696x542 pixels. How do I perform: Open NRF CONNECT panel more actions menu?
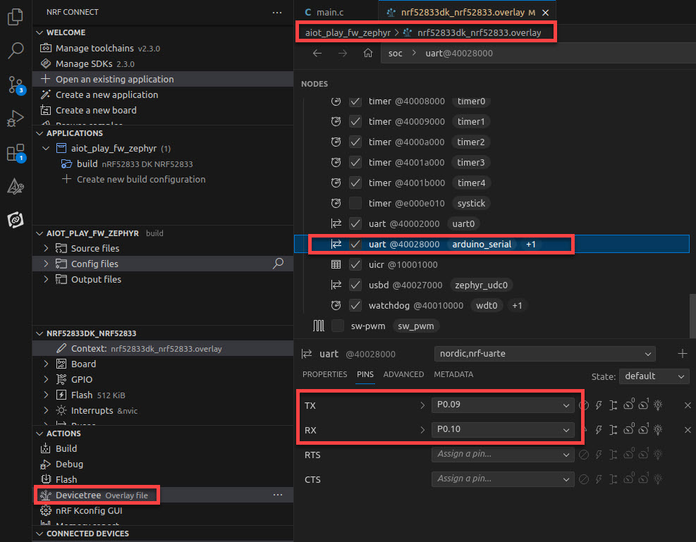277,13
